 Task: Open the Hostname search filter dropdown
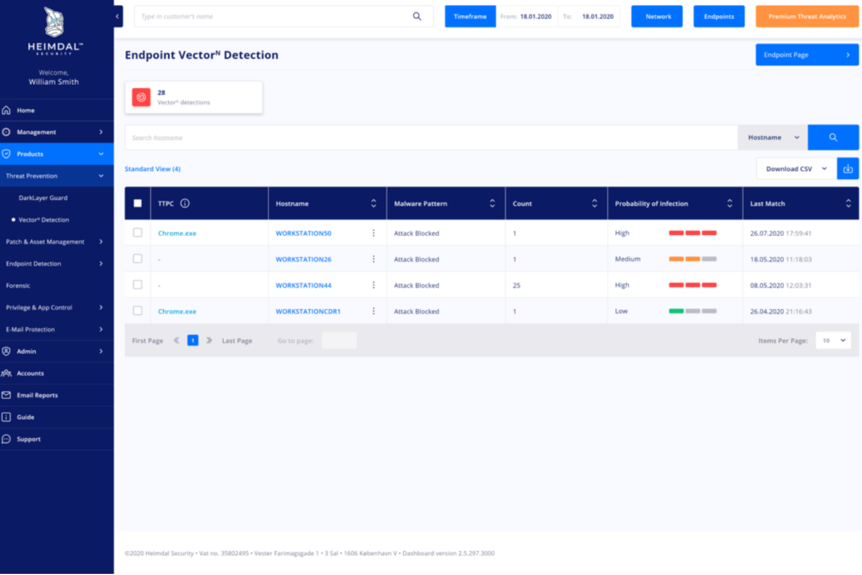point(773,137)
